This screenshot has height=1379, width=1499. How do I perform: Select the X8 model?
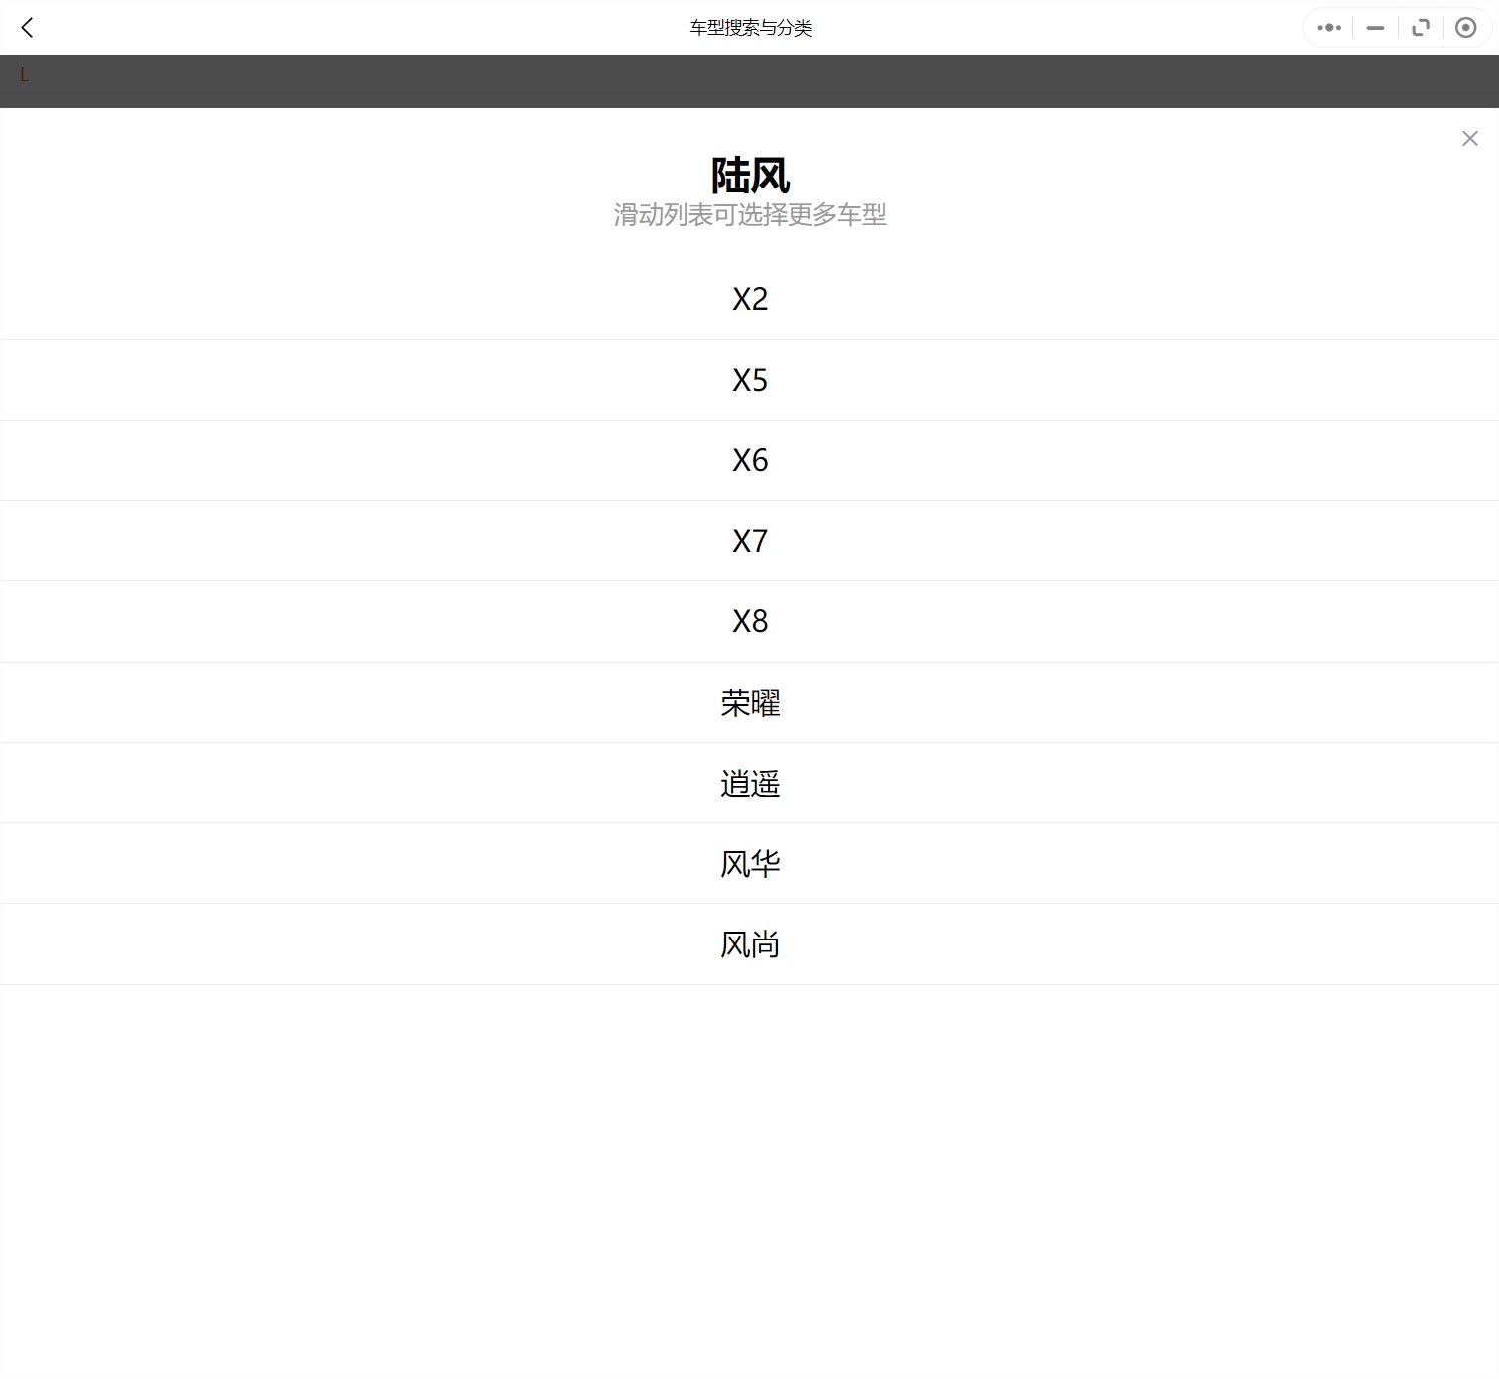(x=749, y=621)
